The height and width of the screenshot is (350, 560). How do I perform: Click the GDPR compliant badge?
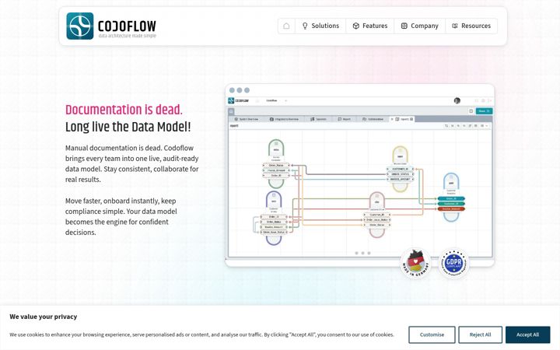coord(454,264)
